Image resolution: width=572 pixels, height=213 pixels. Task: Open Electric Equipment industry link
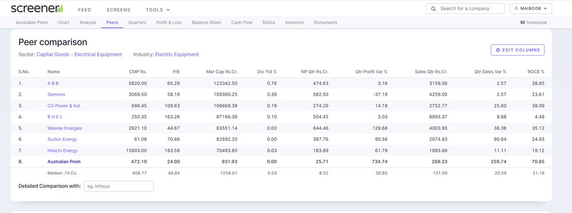tap(177, 54)
